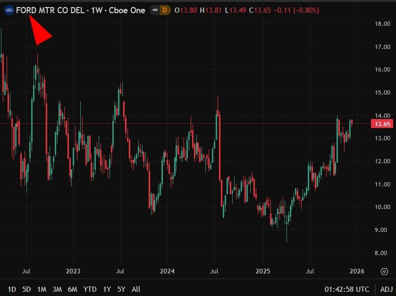Image resolution: width=396 pixels, height=296 pixels.
Task: Switch to the 1M time range
Action: pos(41,289)
